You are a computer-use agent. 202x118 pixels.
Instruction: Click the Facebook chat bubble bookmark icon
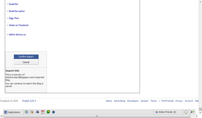tap(27, 112)
